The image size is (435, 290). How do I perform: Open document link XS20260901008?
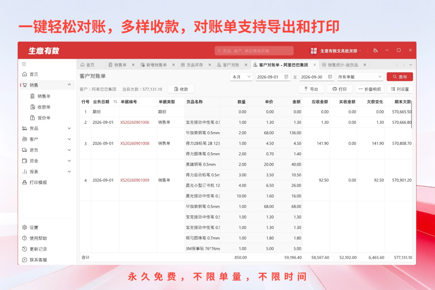click(134, 143)
